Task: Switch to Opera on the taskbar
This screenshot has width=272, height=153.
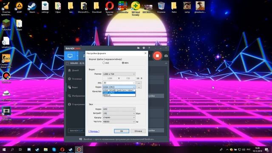Action: pyautogui.click(x=62, y=150)
